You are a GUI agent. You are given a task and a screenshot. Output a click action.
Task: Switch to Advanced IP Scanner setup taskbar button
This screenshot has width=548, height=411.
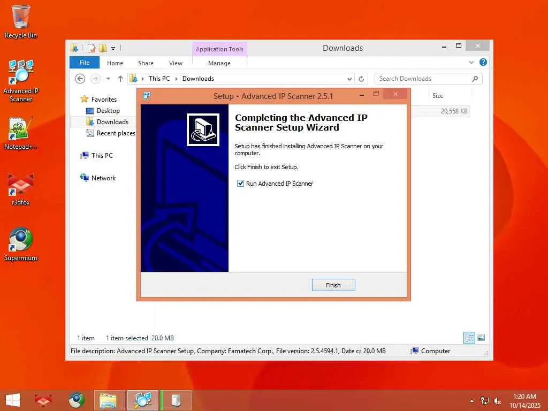pos(142,400)
